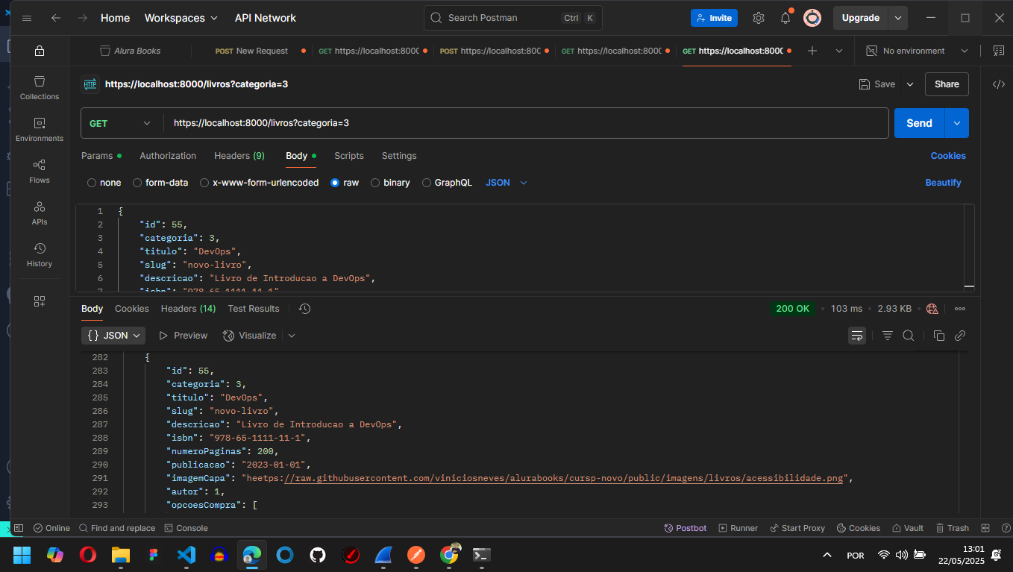Expand the Visualize dropdown arrow
The height and width of the screenshot is (572, 1013).
[x=292, y=336]
